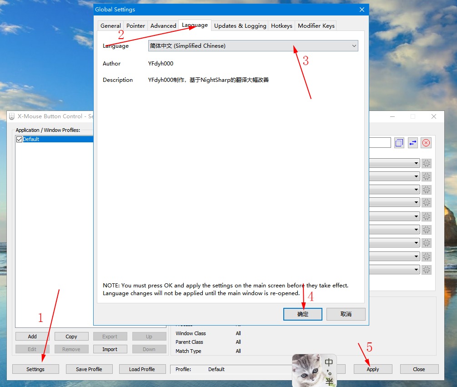Expand the fifth button action dropdown in main window

coord(394,216)
